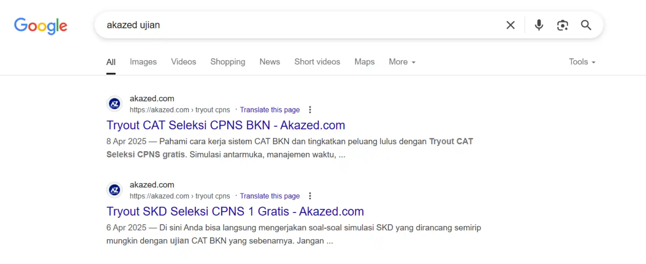Expand the More dropdown menu
This screenshot has height=264, width=646.
pyautogui.click(x=402, y=62)
